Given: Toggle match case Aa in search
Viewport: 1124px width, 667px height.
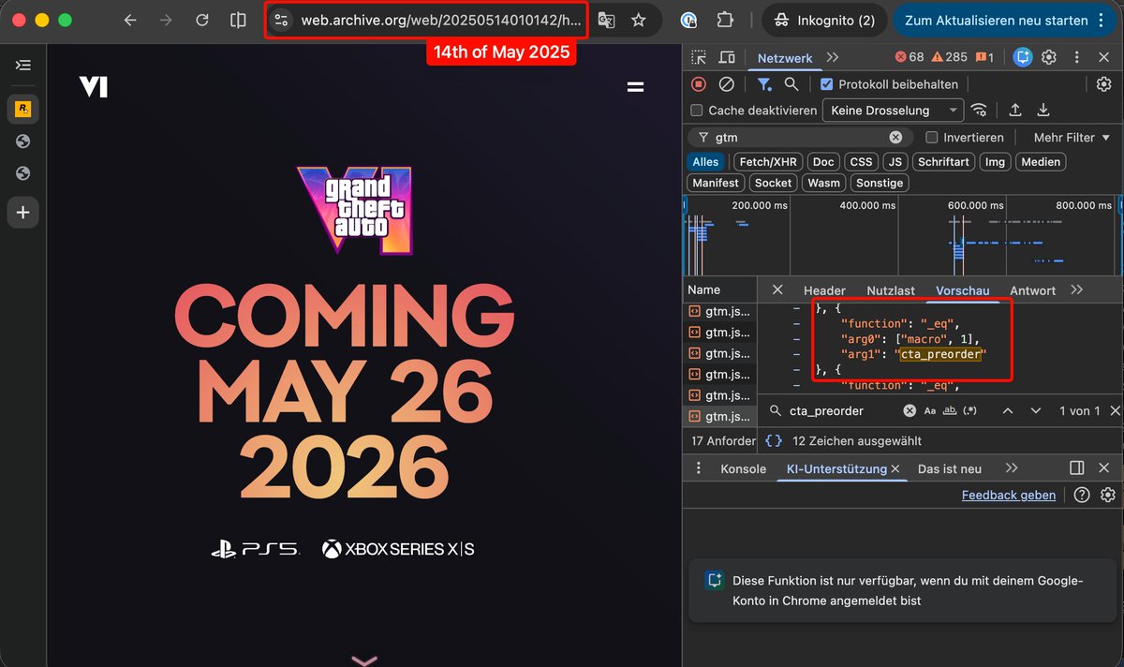Looking at the screenshot, I should (930, 411).
